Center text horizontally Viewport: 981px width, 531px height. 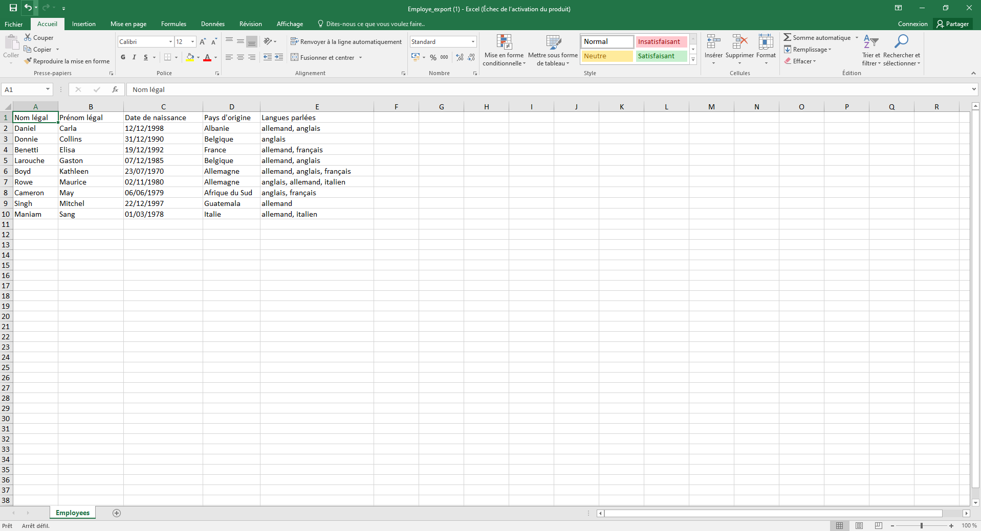241,57
